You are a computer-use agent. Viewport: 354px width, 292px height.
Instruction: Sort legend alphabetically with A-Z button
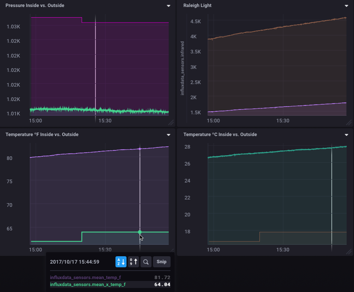click(121, 262)
